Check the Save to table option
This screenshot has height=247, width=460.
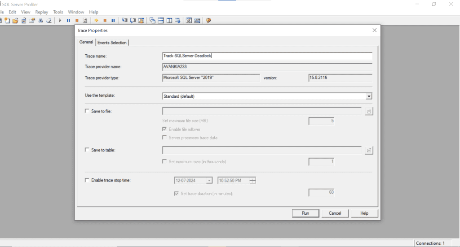click(x=87, y=150)
